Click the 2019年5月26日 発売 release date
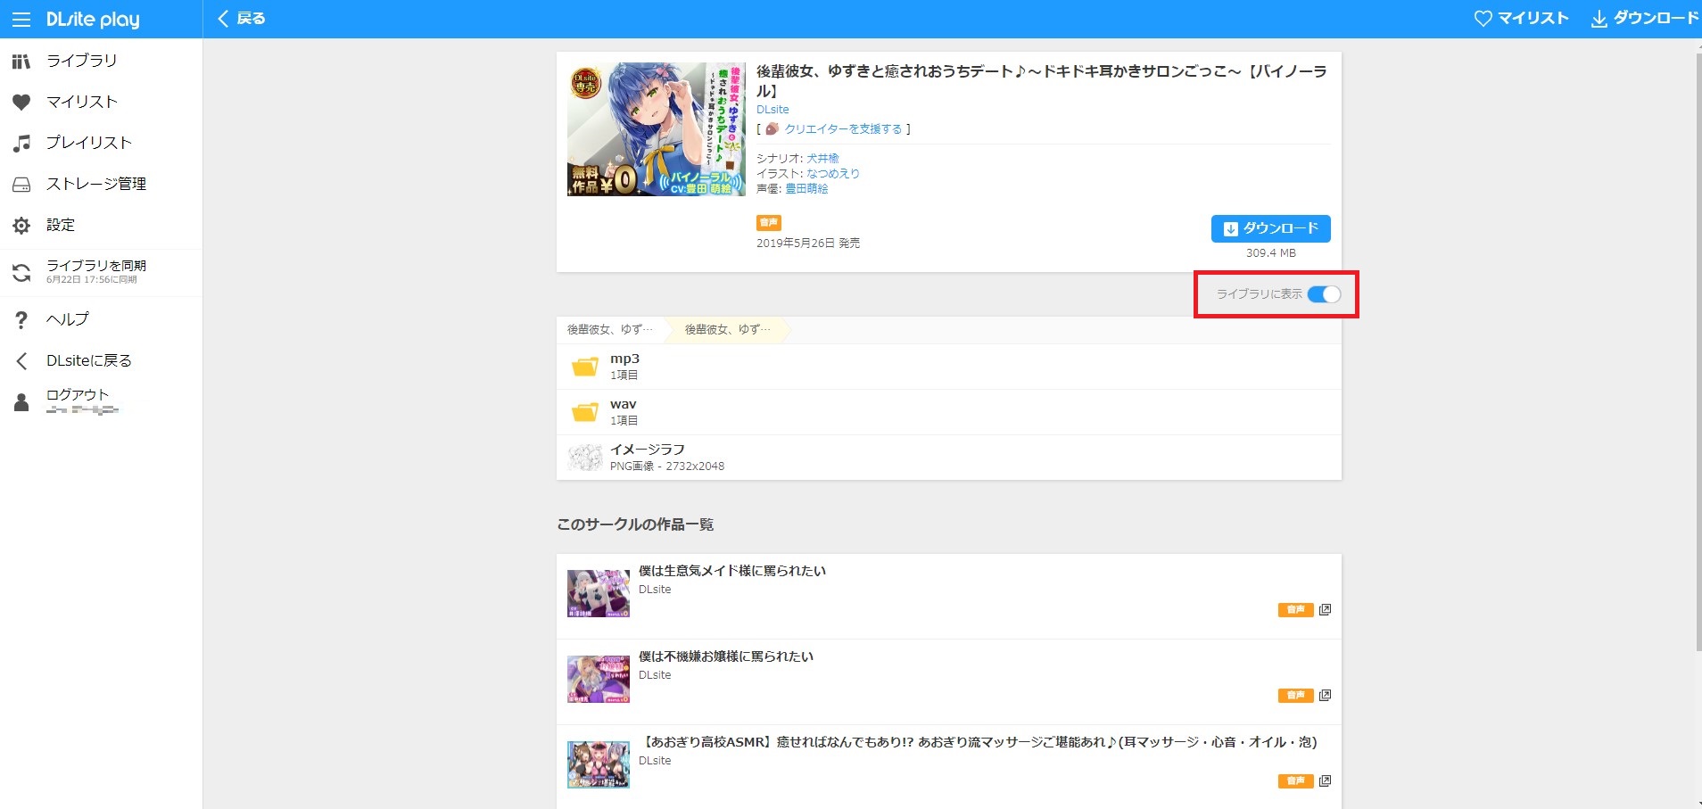The width and height of the screenshot is (1702, 809). (808, 244)
